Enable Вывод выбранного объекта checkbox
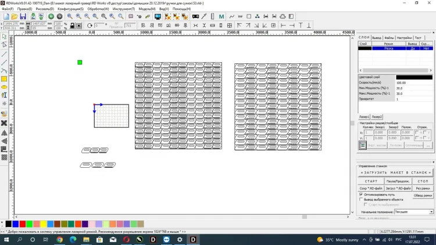 (x=361, y=200)
